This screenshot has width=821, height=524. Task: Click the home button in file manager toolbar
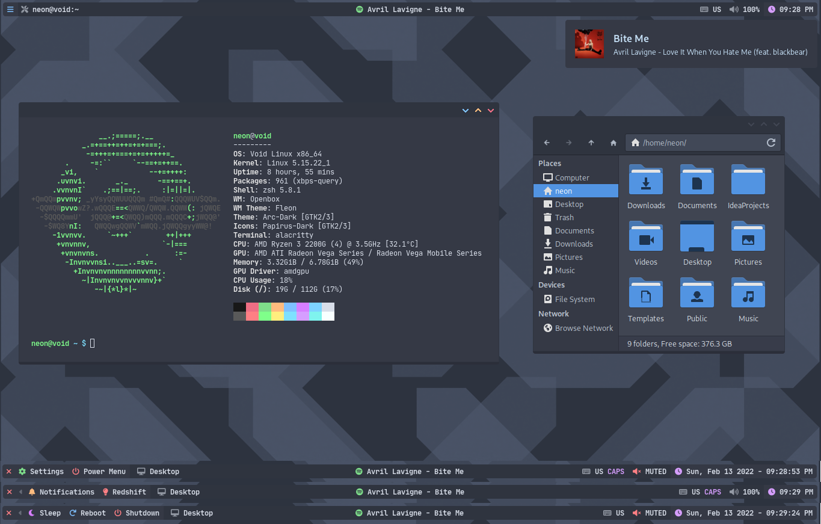(x=613, y=143)
